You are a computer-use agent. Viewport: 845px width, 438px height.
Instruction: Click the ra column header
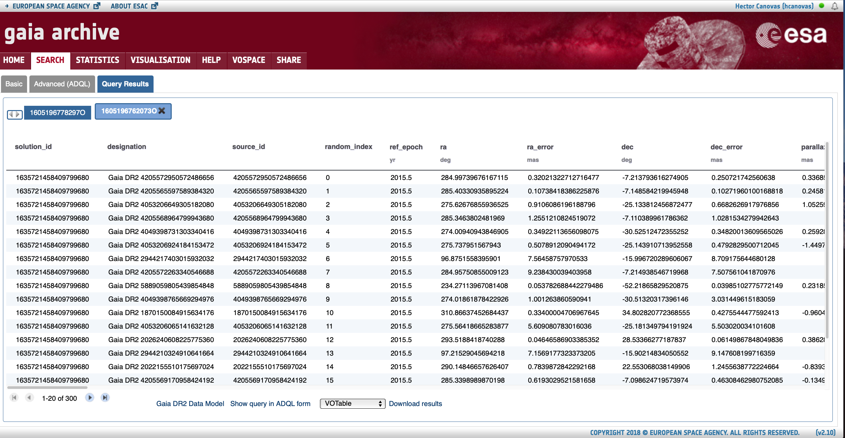(443, 147)
